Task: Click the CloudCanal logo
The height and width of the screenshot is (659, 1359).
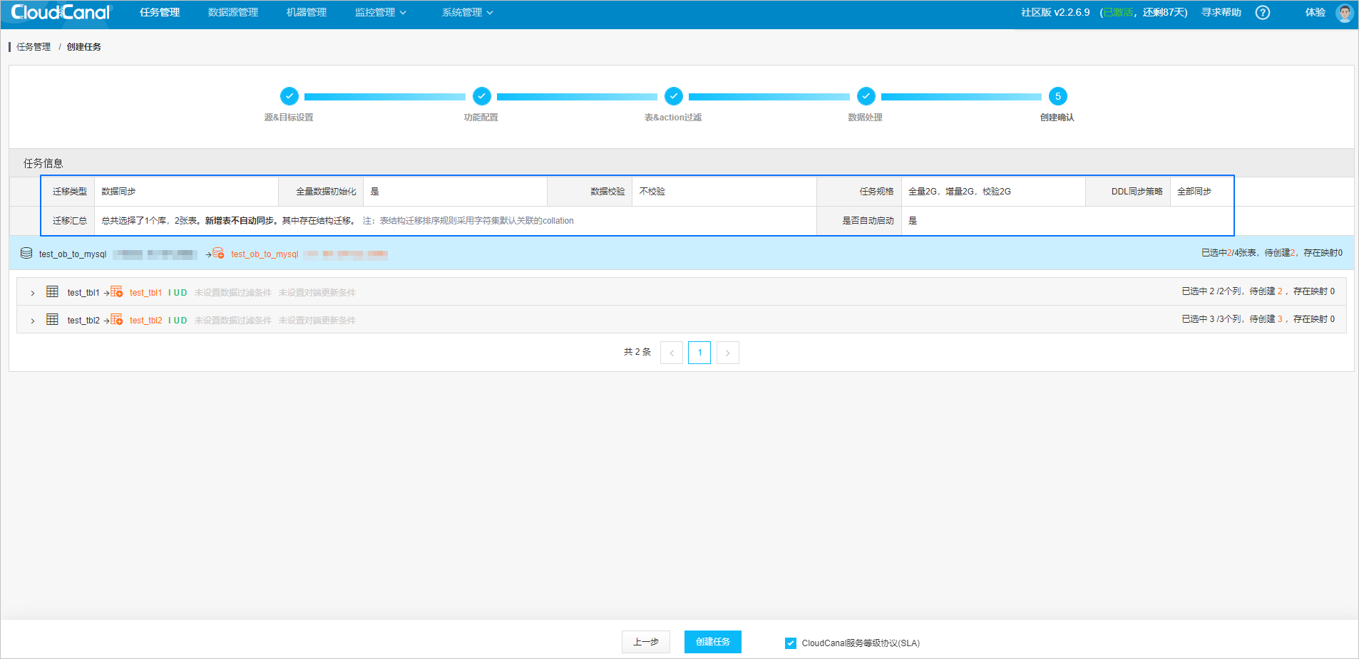Action: point(61,13)
